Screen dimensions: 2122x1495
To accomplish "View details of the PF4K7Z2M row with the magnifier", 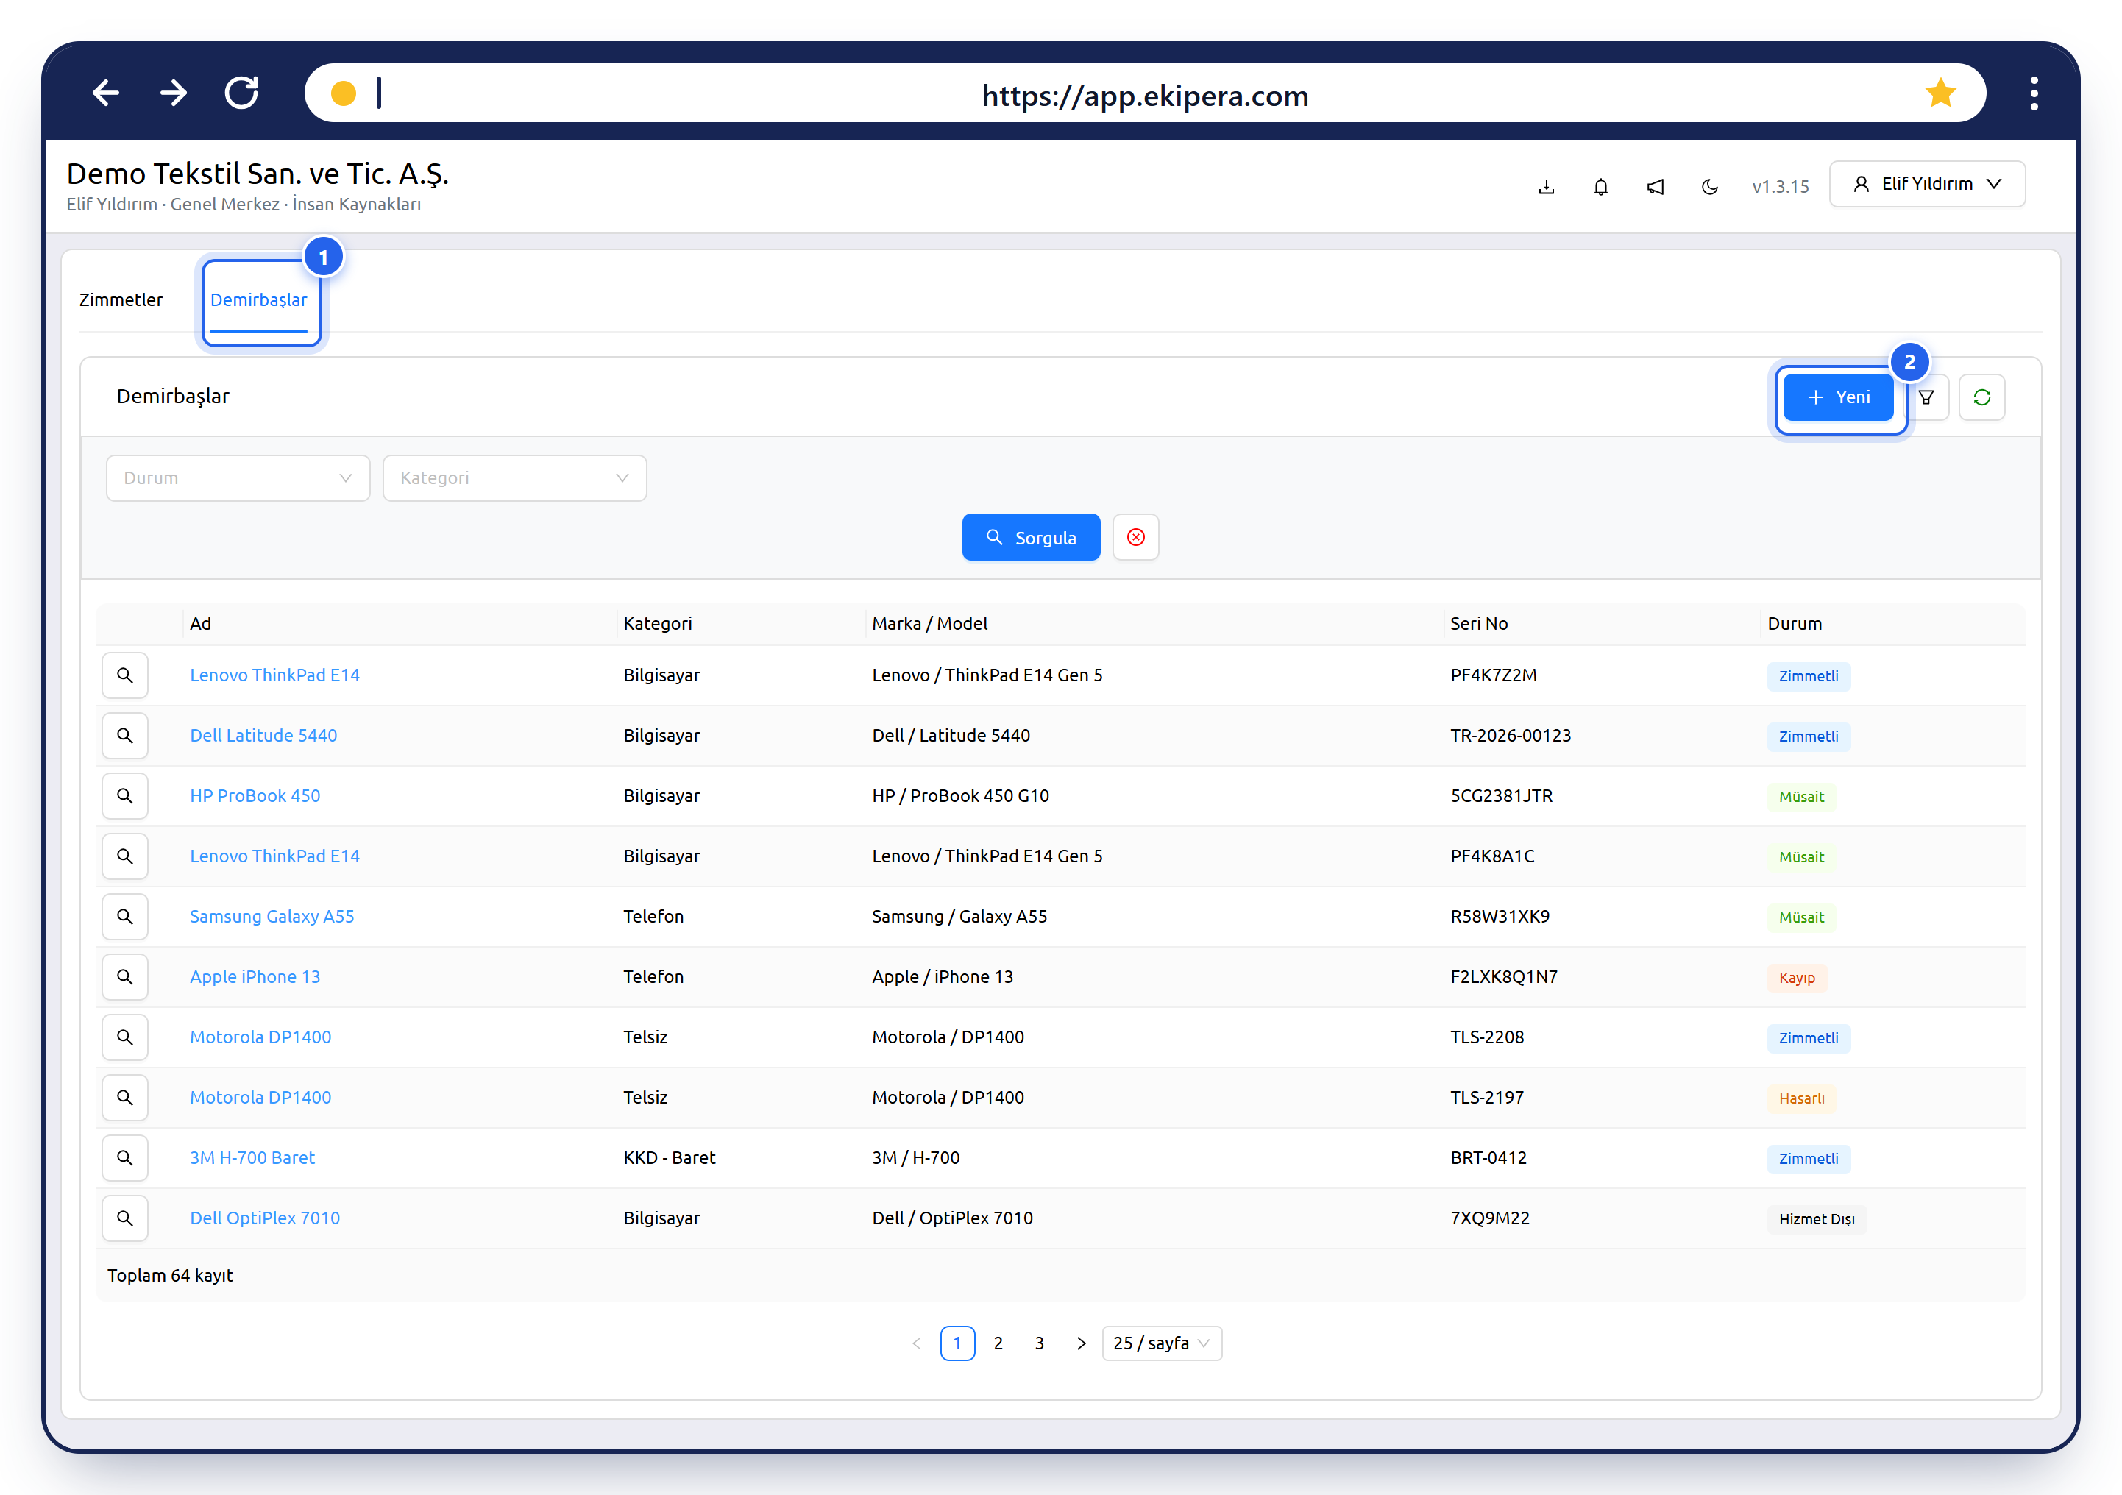I will pyautogui.click(x=125, y=675).
